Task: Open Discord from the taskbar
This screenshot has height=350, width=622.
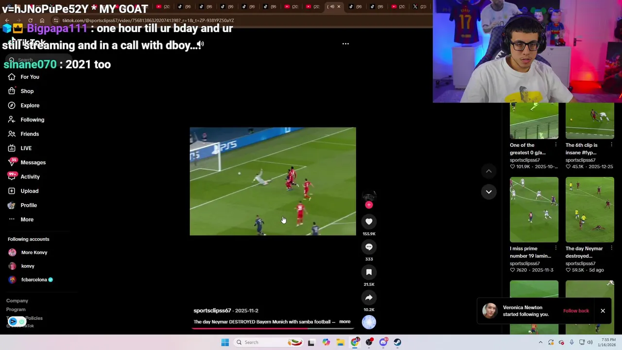Action: 383,342
